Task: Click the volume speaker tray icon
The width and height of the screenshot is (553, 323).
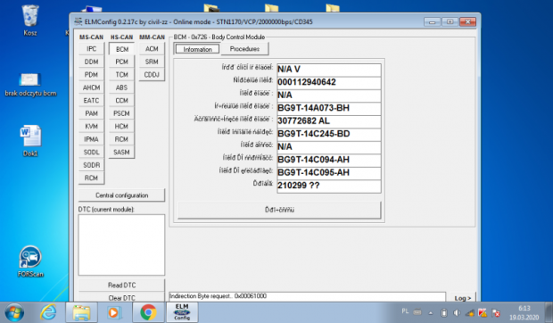Action: pyautogui.click(x=457, y=312)
